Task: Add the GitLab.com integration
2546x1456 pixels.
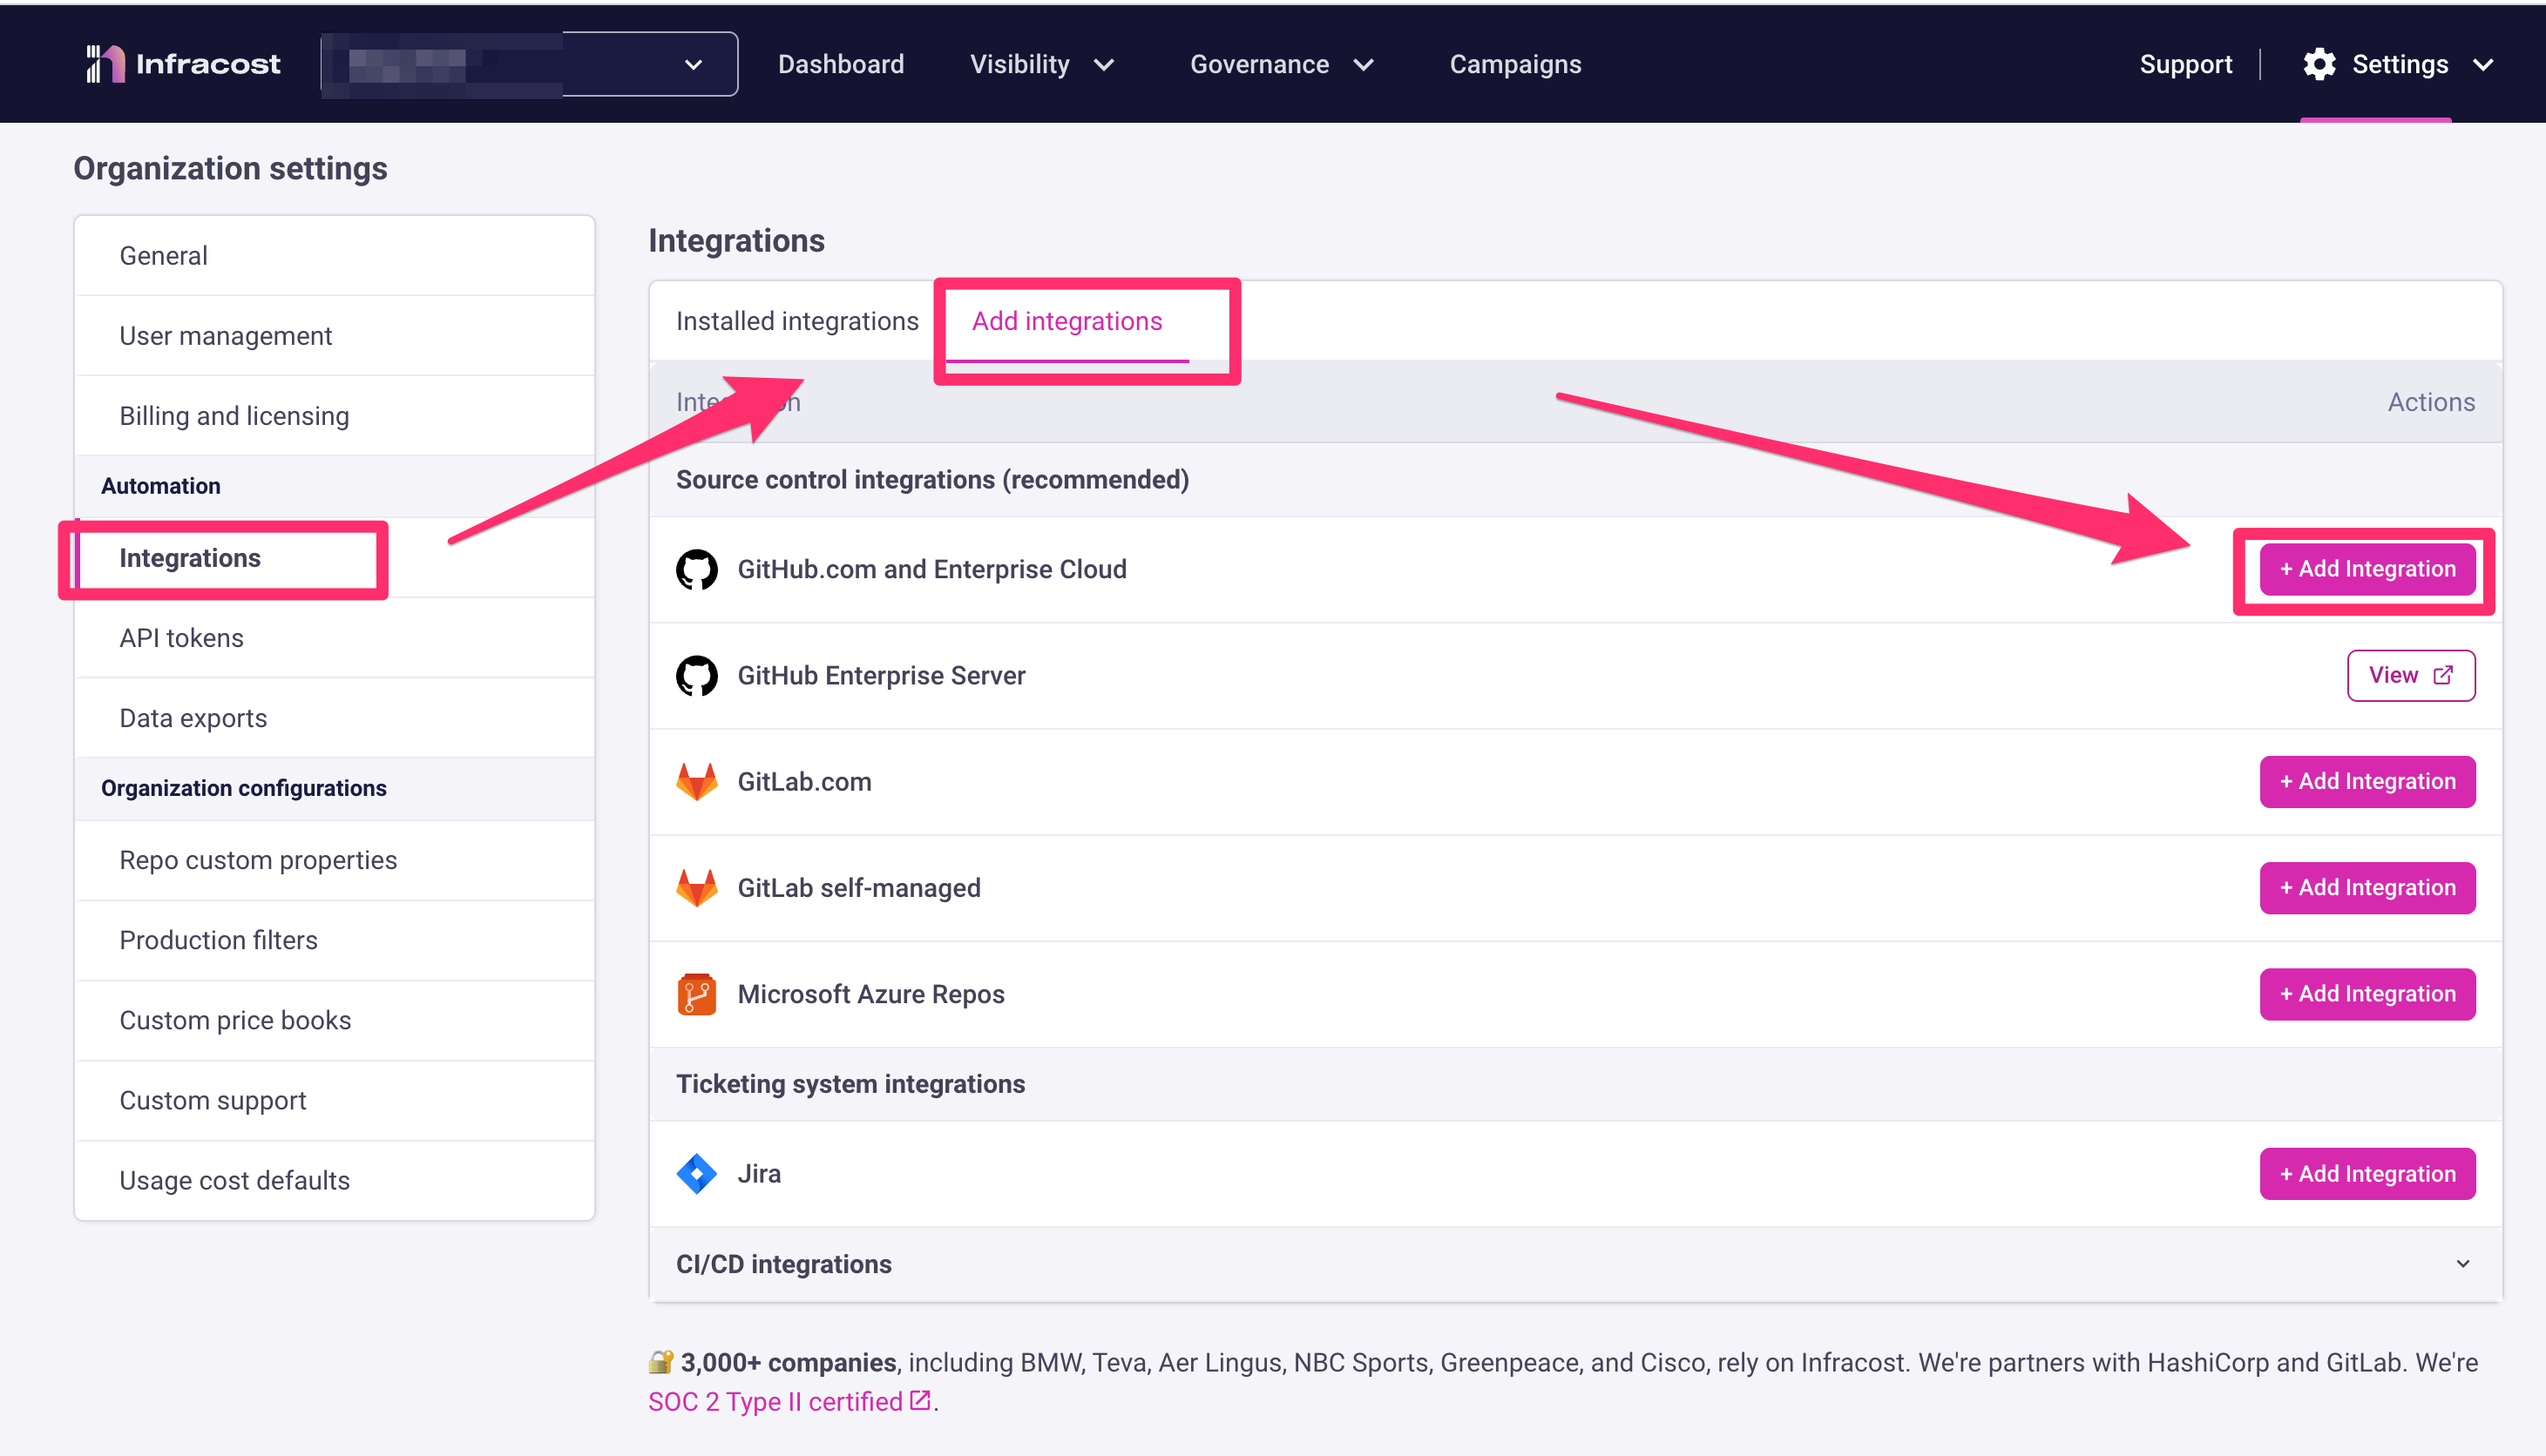Action: [x=2367, y=782]
